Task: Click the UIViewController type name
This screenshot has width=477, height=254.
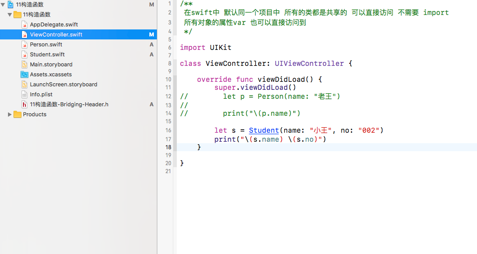Action: (x=309, y=63)
